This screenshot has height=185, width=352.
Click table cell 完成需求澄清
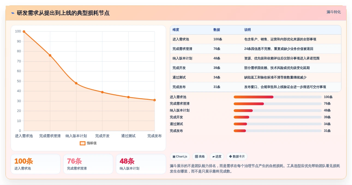[x=182, y=49]
